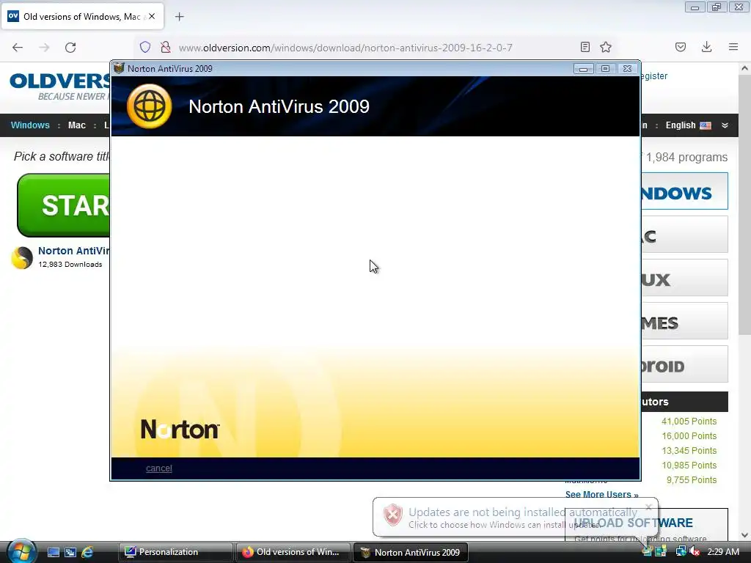Screen dimensions: 751x563
Task: Click Switch between windows quick launch icon
Action: click(70, 553)
